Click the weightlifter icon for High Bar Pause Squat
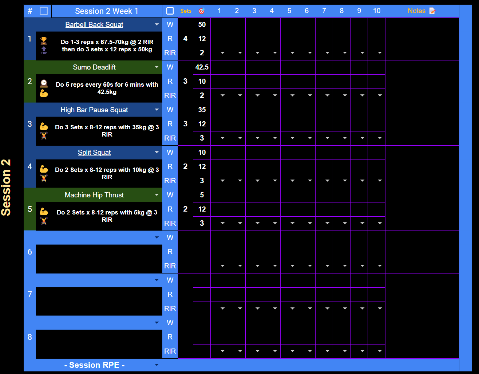 tap(44, 135)
